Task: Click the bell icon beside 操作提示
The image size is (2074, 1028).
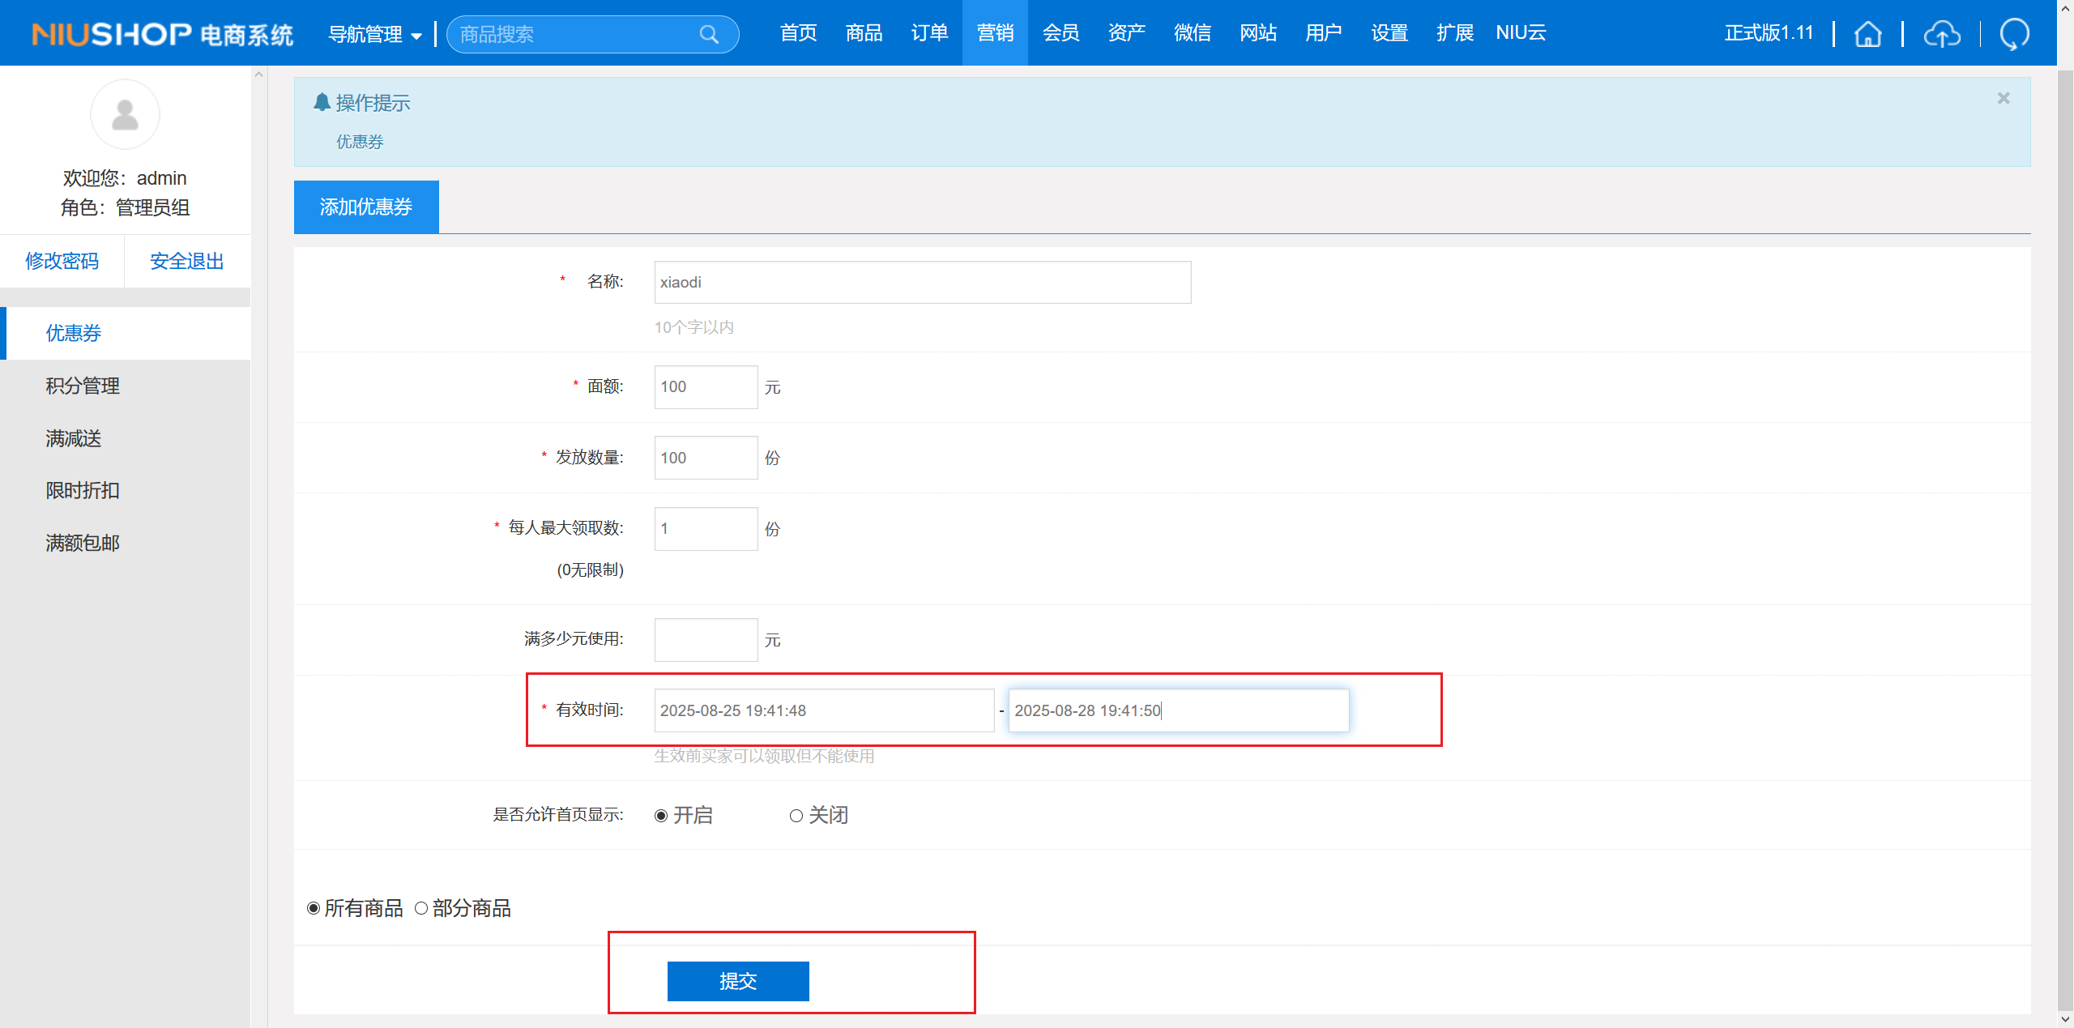Action: [322, 102]
